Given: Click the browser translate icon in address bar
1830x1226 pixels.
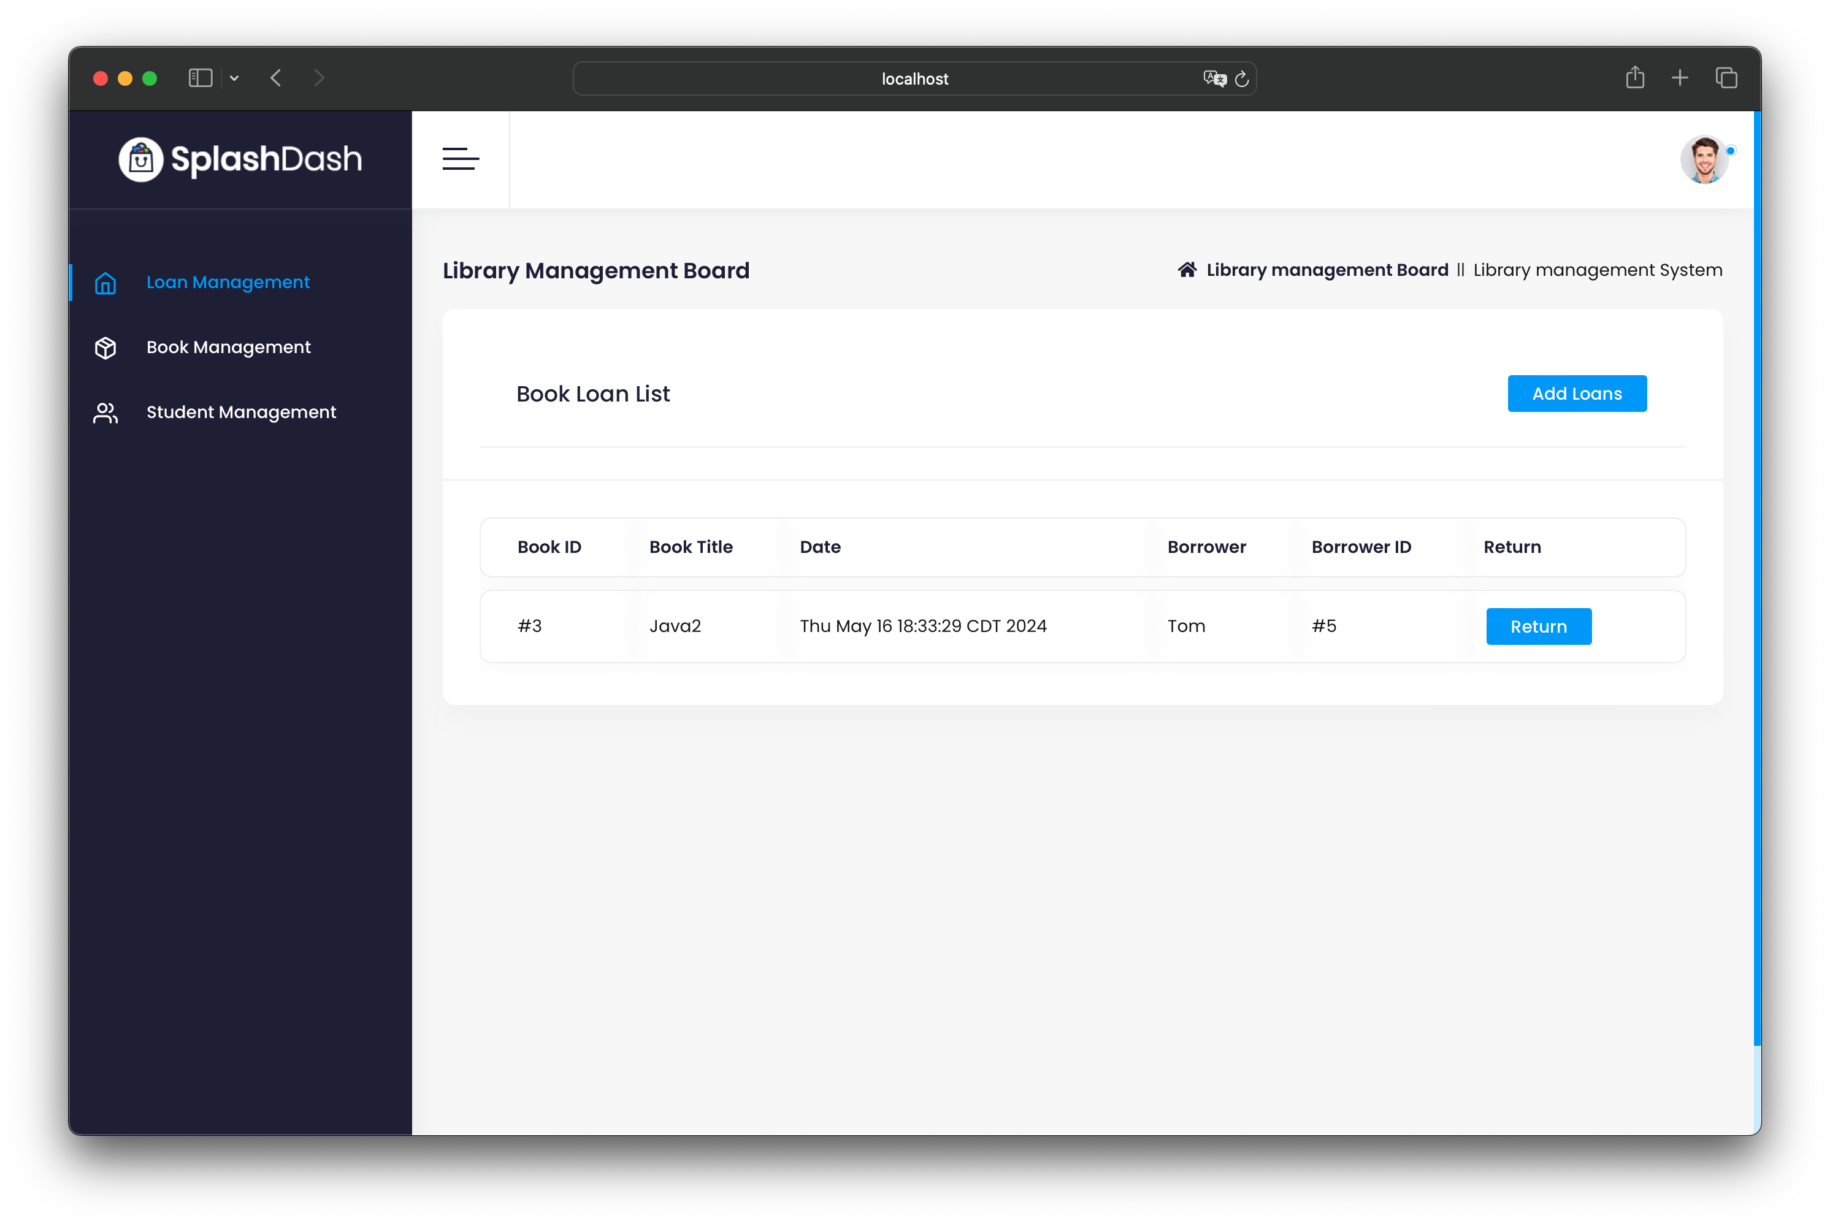Looking at the screenshot, I should point(1211,78).
